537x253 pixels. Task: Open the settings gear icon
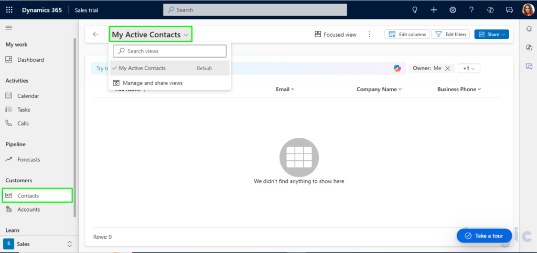coord(453,10)
